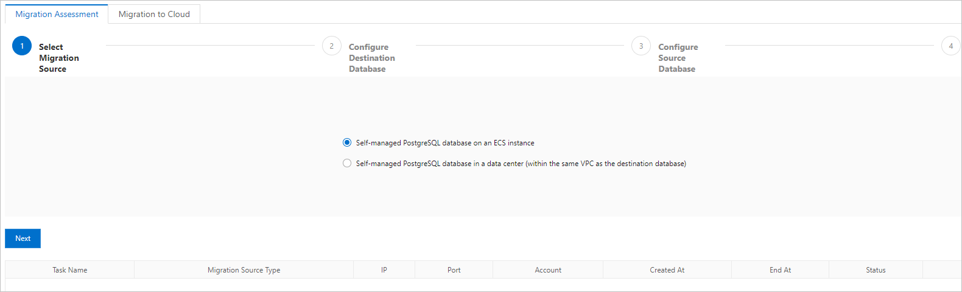Click the step 3 circle icon
The height and width of the screenshot is (292, 962).
pos(641,46)
